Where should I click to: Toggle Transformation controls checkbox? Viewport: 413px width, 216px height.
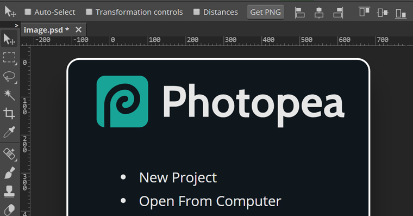89,12
